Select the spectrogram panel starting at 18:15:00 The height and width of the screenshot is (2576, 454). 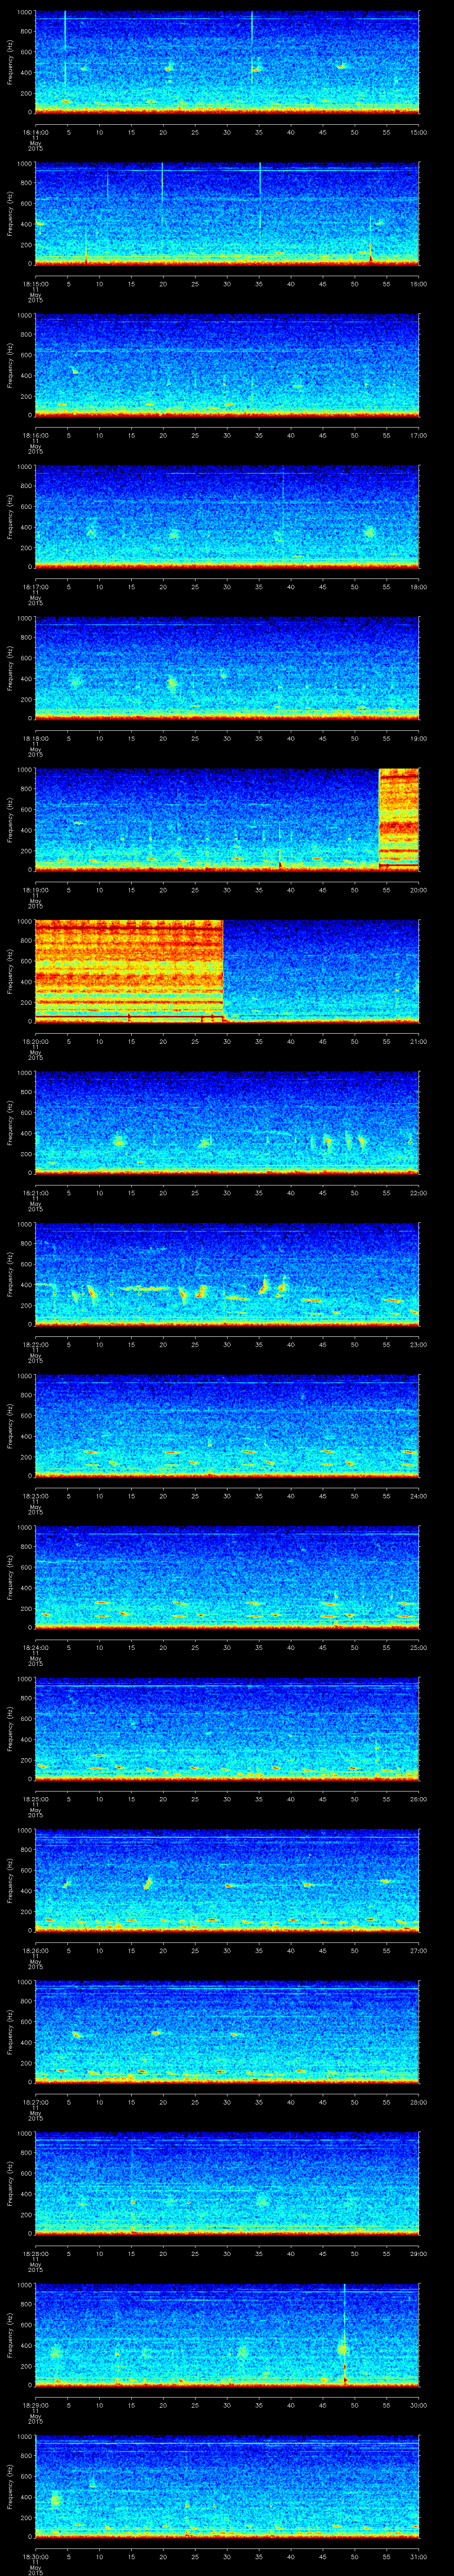(227, 213)
